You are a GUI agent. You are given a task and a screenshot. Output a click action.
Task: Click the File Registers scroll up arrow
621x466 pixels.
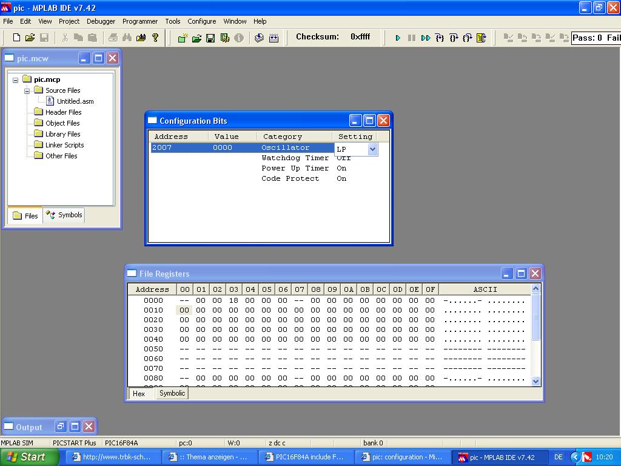click(535, 288)
